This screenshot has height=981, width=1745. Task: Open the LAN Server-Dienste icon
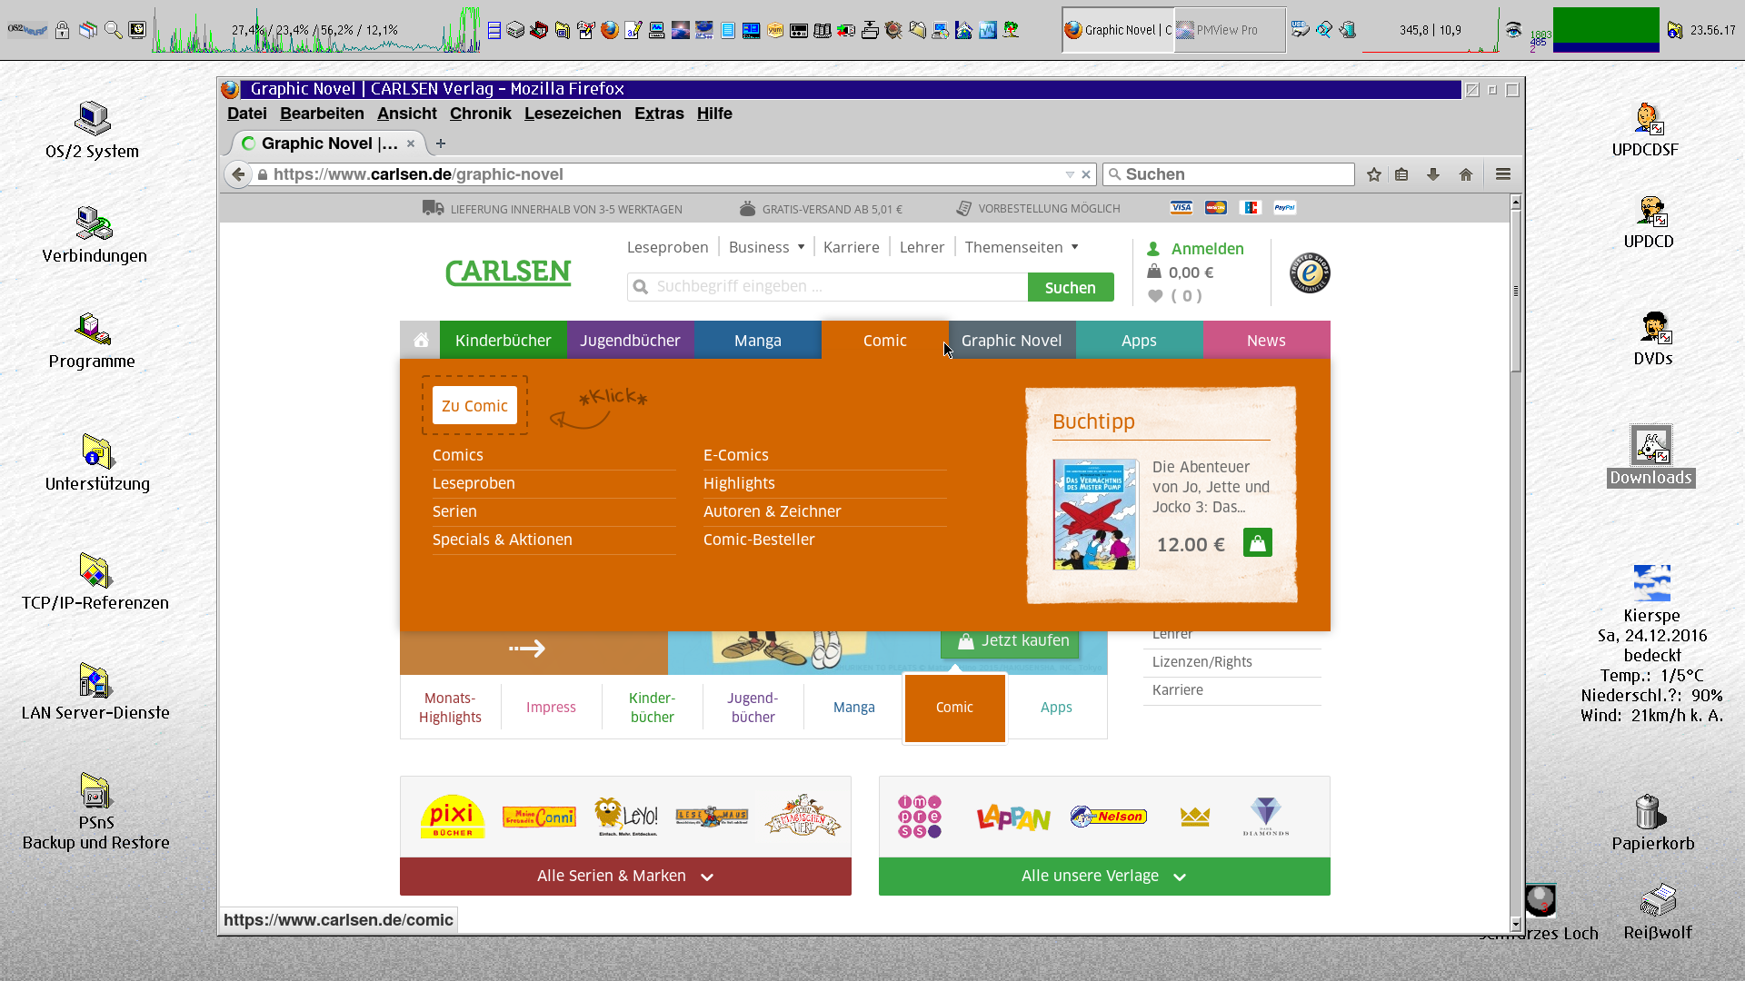click(x=95, y=680)
